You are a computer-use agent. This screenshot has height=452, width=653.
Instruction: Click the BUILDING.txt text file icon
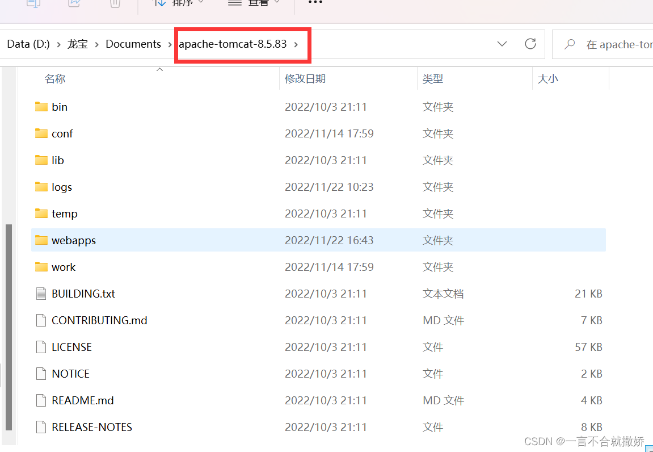41,294
